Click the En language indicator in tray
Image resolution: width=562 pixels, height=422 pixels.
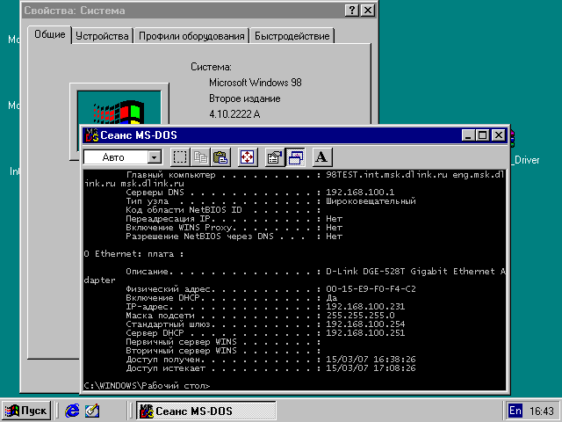(515, 411)
